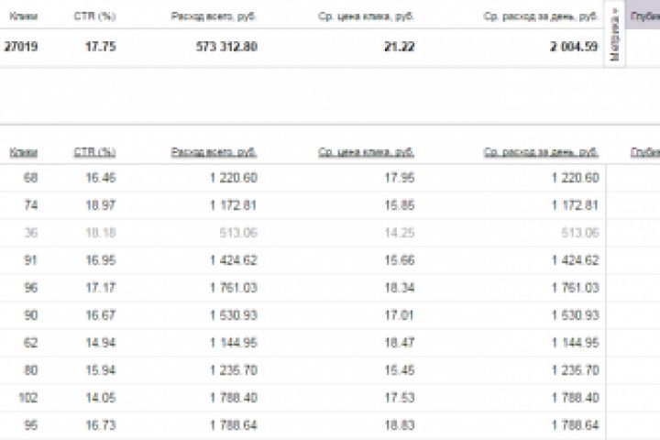
Task: Select the total clicks value 27019
Action: [21, 47]
